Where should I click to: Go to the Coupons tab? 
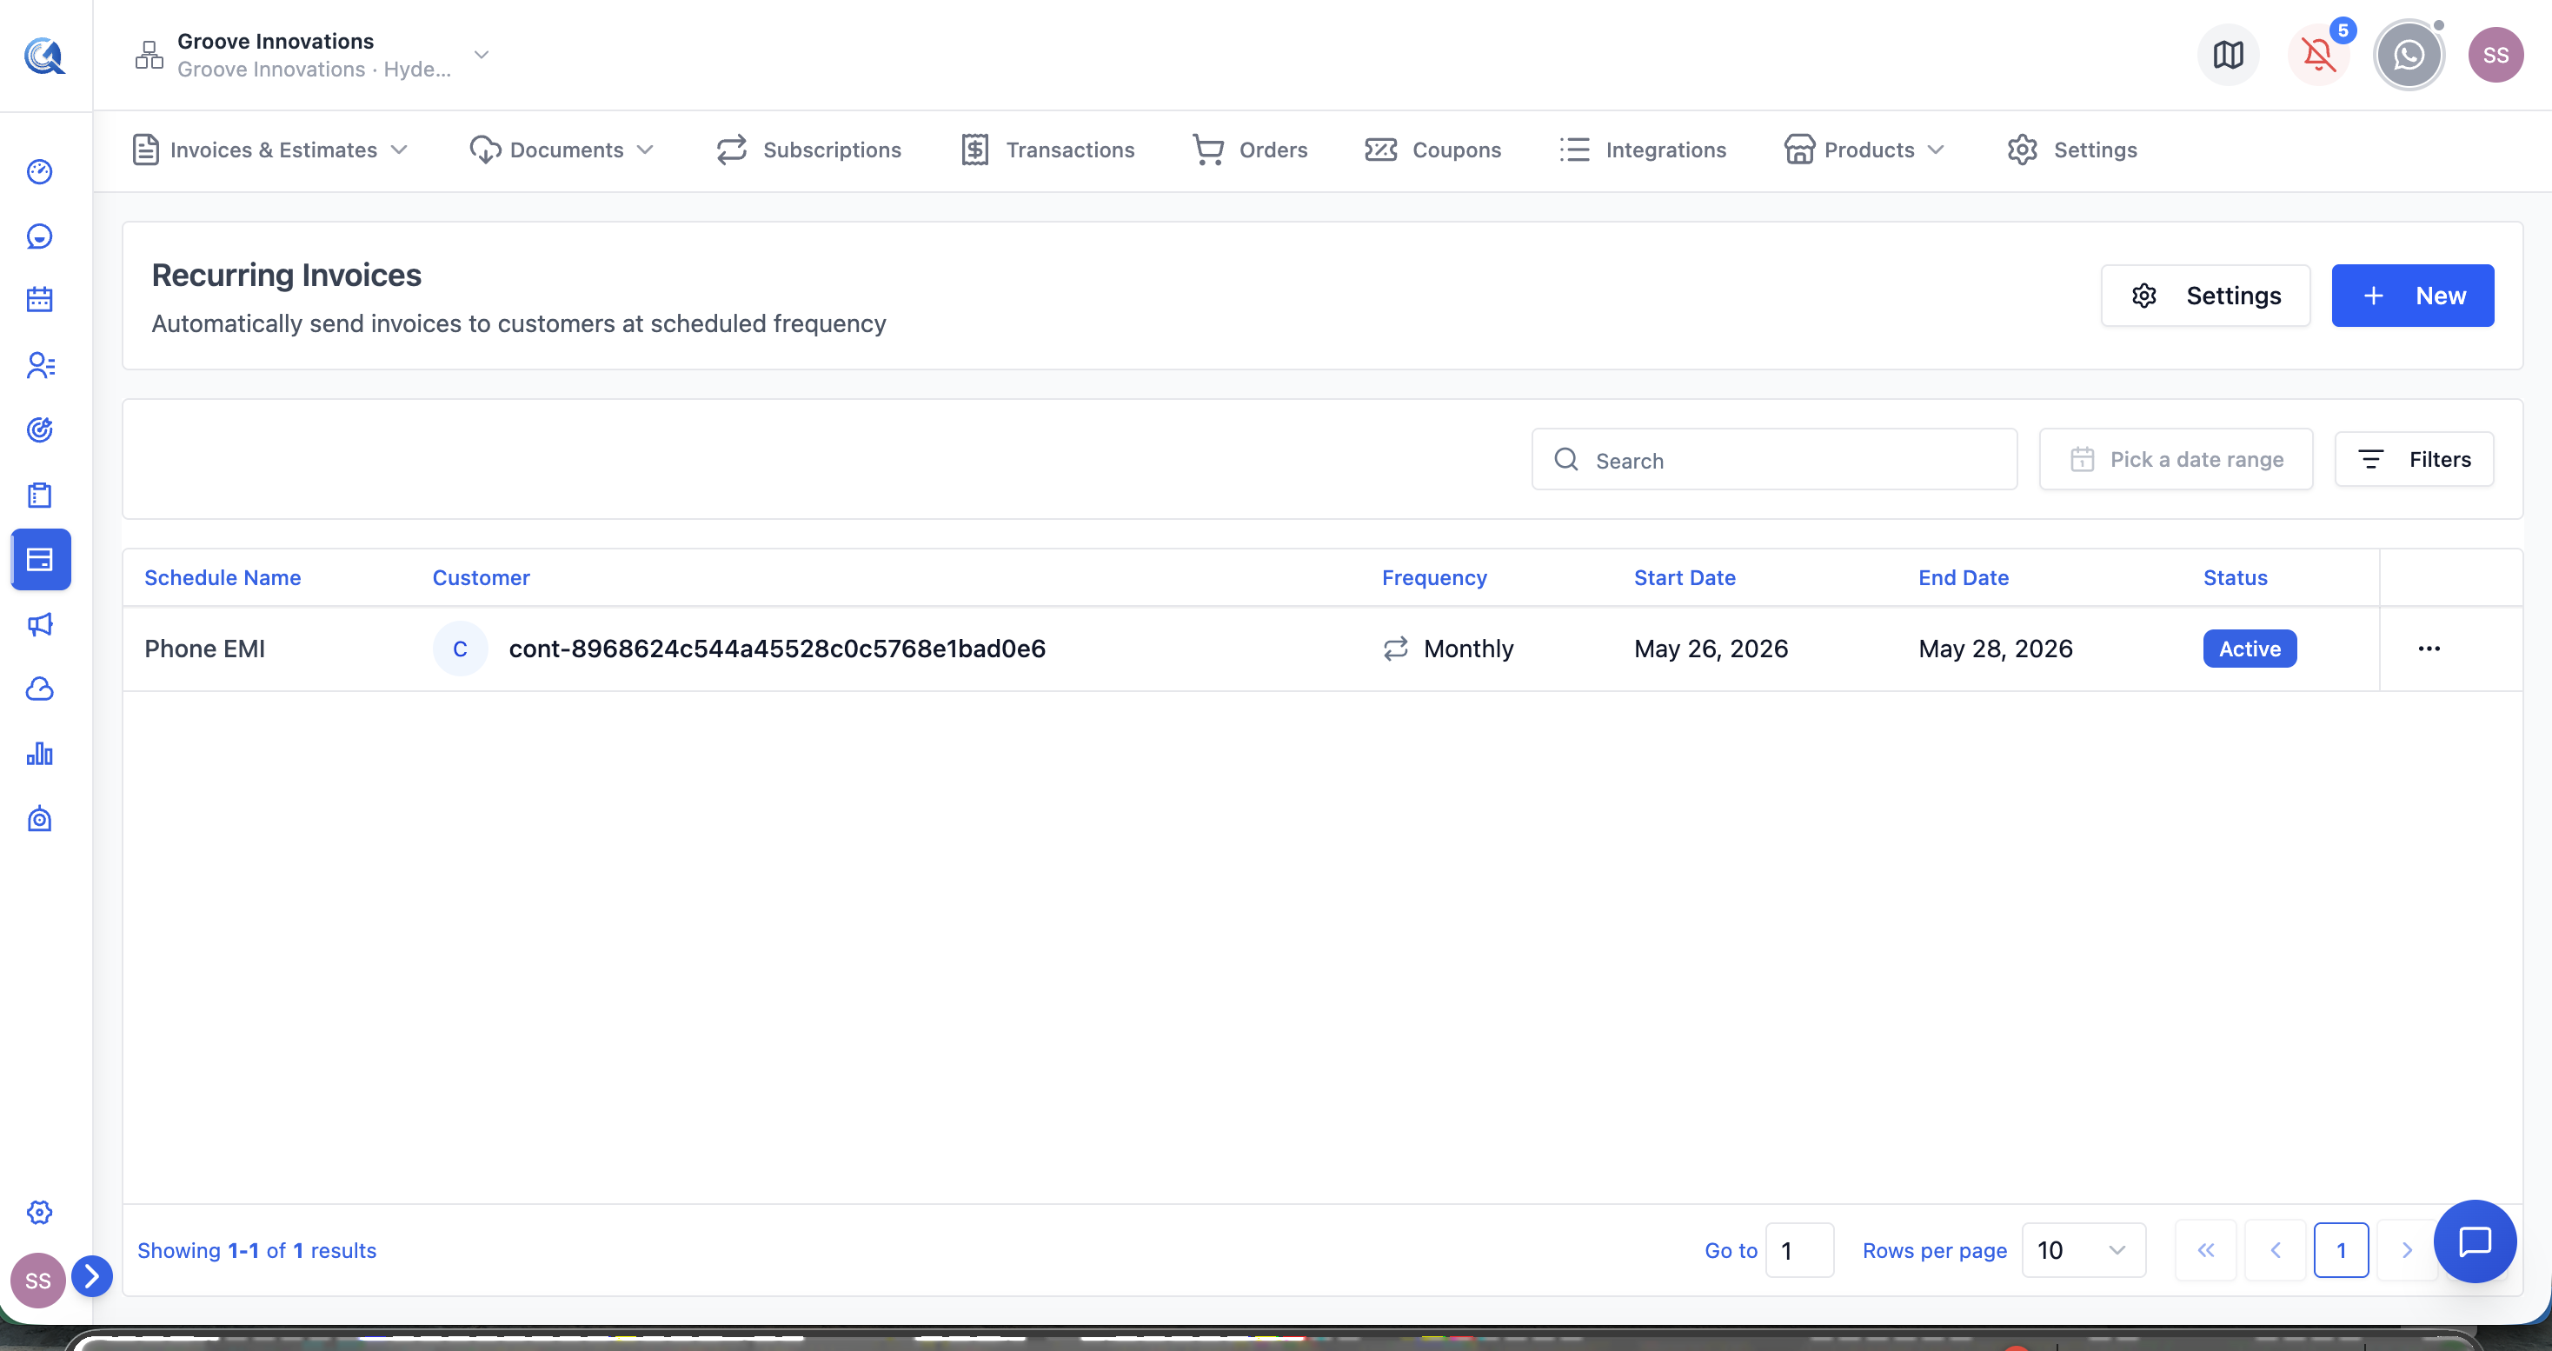[1432, 150]
